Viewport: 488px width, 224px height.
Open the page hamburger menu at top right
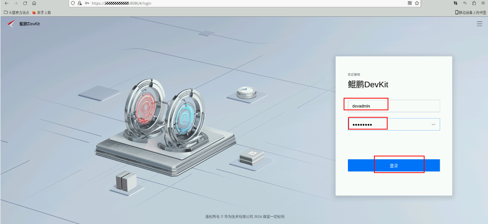pyautogui.click(x=479, y=24)
